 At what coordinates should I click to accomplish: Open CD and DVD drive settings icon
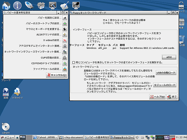click(x=65, y=63)
